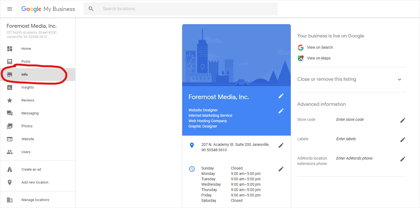The height and width of the screenshot is (208, 420).
Task: Select the Reviews star icon
Action: (10, 100)
